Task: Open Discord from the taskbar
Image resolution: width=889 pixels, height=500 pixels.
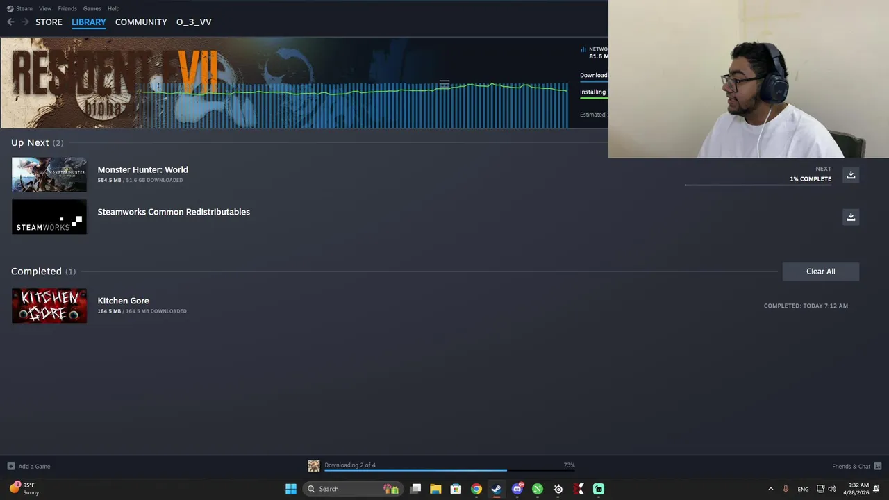Action: pos(517,489)
